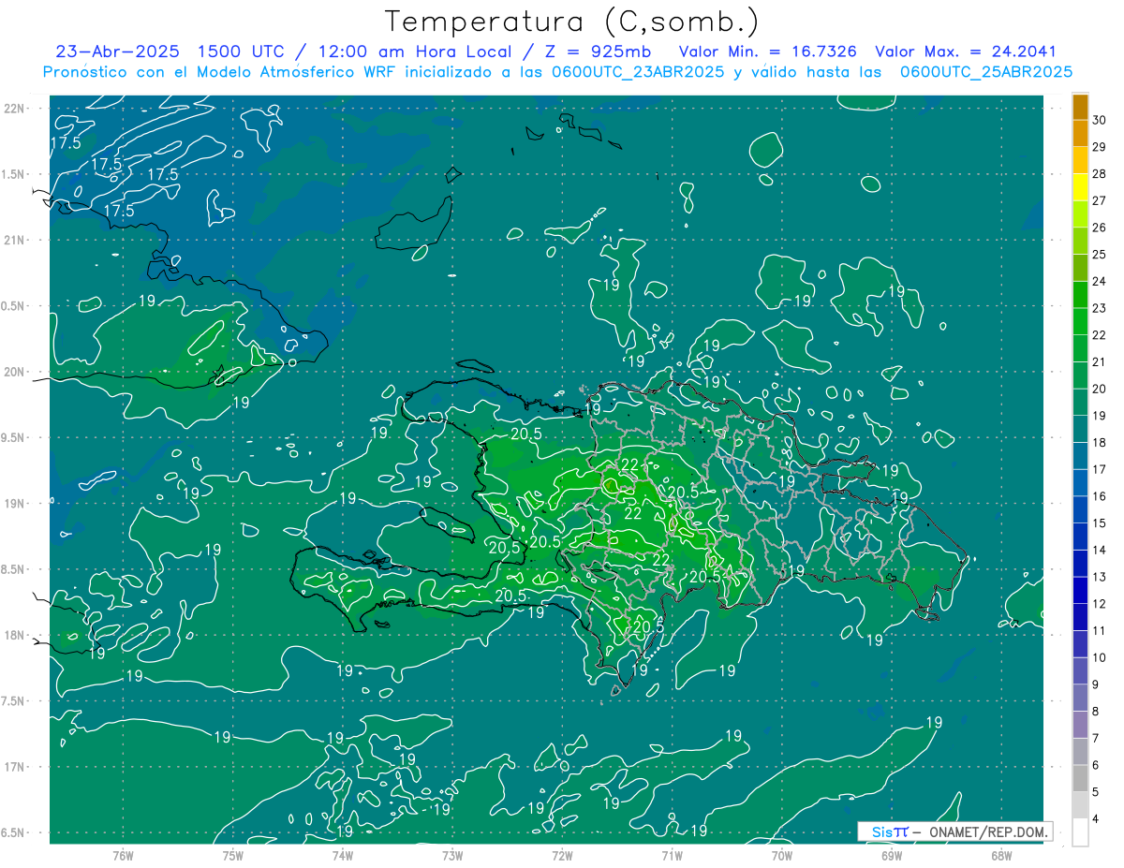Click the "23-Abr-2025" date text
This screenshot has width=1124, height=868.
click(x=118, y=51)
